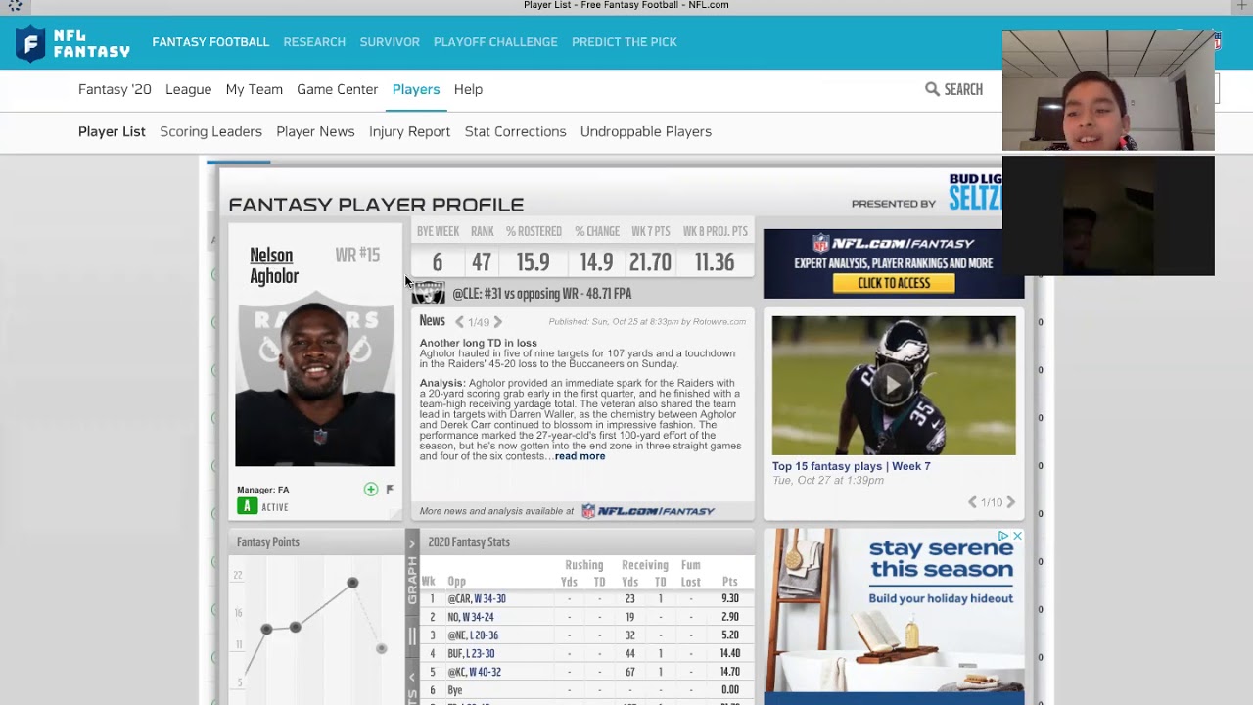Viewport: 1253px width, 705px height.
Task: Click the Pts column header
Action: (x=729, y=582)
